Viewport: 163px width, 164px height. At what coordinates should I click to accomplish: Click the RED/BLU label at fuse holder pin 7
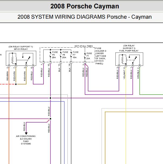[x=42, y=72]
